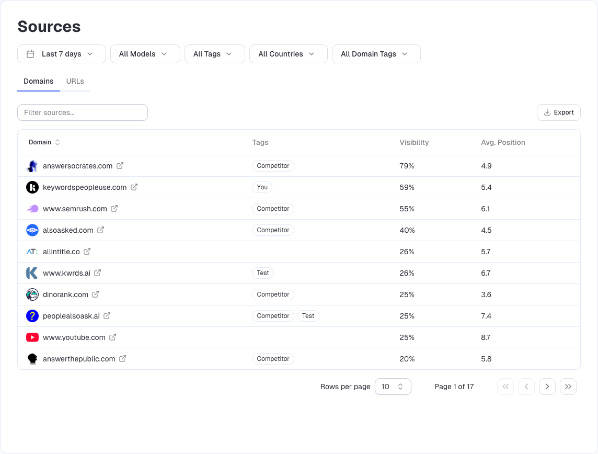Click the 3.6 average position value
Image resolution: width=598 pixels, height=454 pixels.
click(x=486, y=294)
